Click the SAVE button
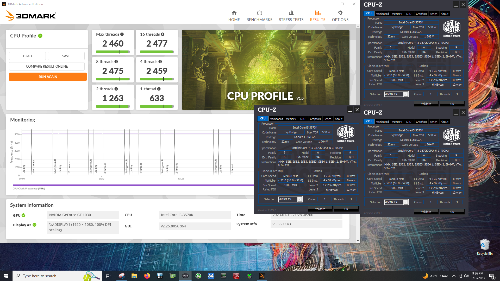The width and height of the screenshot is (500, 281). click(66, 56)
